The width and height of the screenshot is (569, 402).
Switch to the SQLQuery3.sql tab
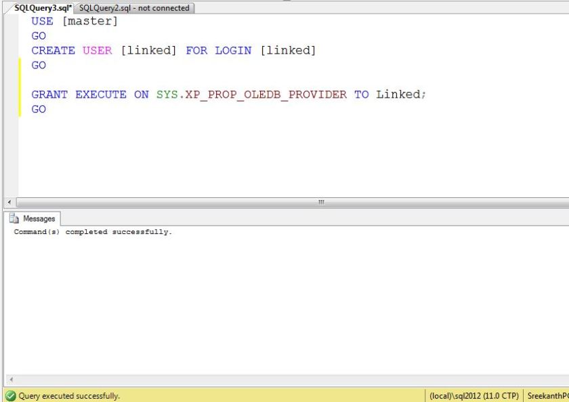(42, 8)
